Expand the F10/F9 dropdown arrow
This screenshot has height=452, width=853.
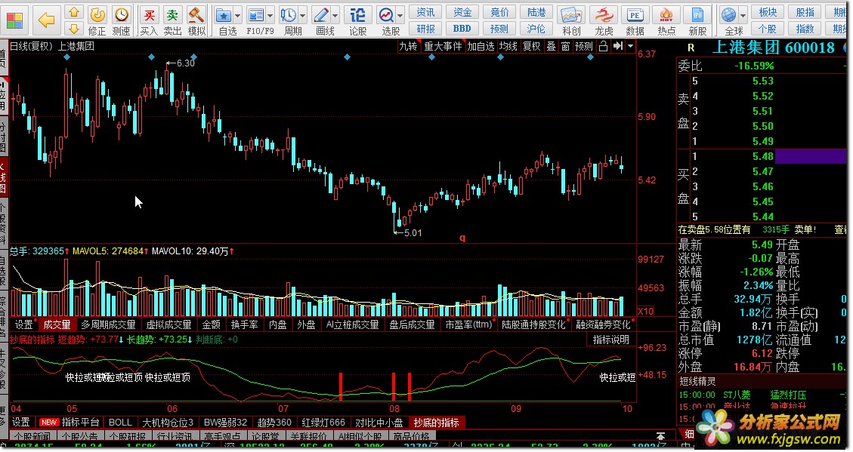[270, 15]
